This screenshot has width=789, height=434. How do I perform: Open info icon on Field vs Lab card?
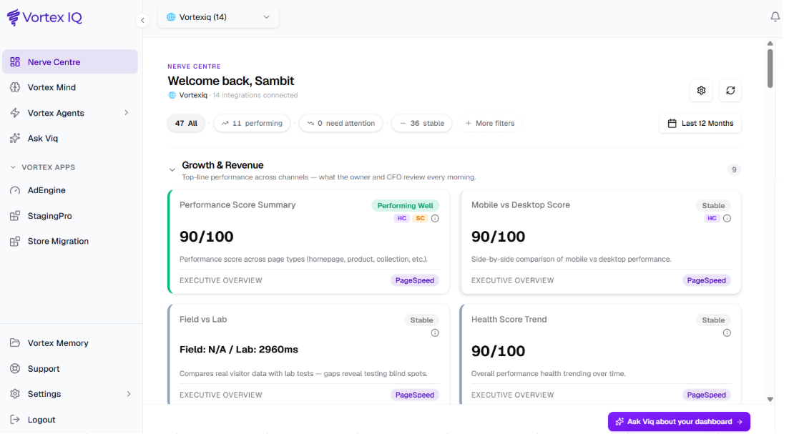click(435, 333)
